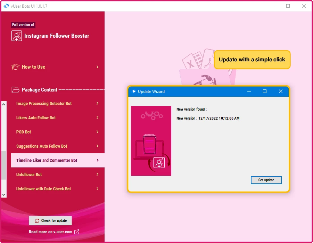Viewport: 313px width, 243px height.
Task: Click the Update Wizard title bar icon
Action: tap(134, 92)
